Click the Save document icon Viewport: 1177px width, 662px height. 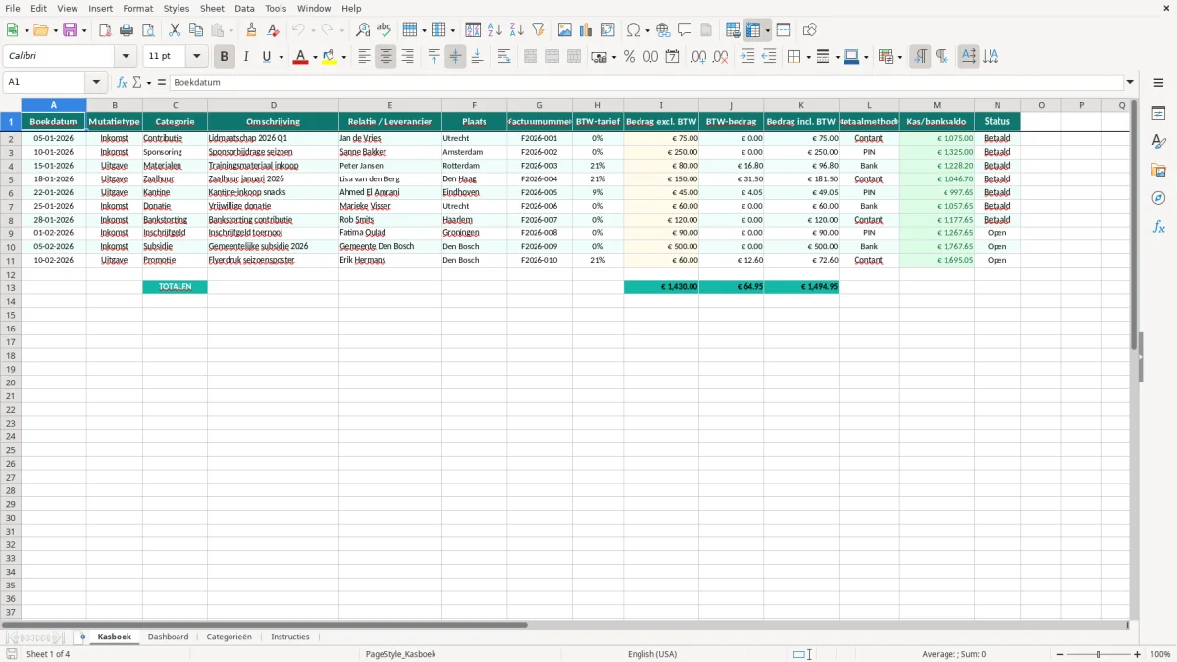(x=70, y=30)
